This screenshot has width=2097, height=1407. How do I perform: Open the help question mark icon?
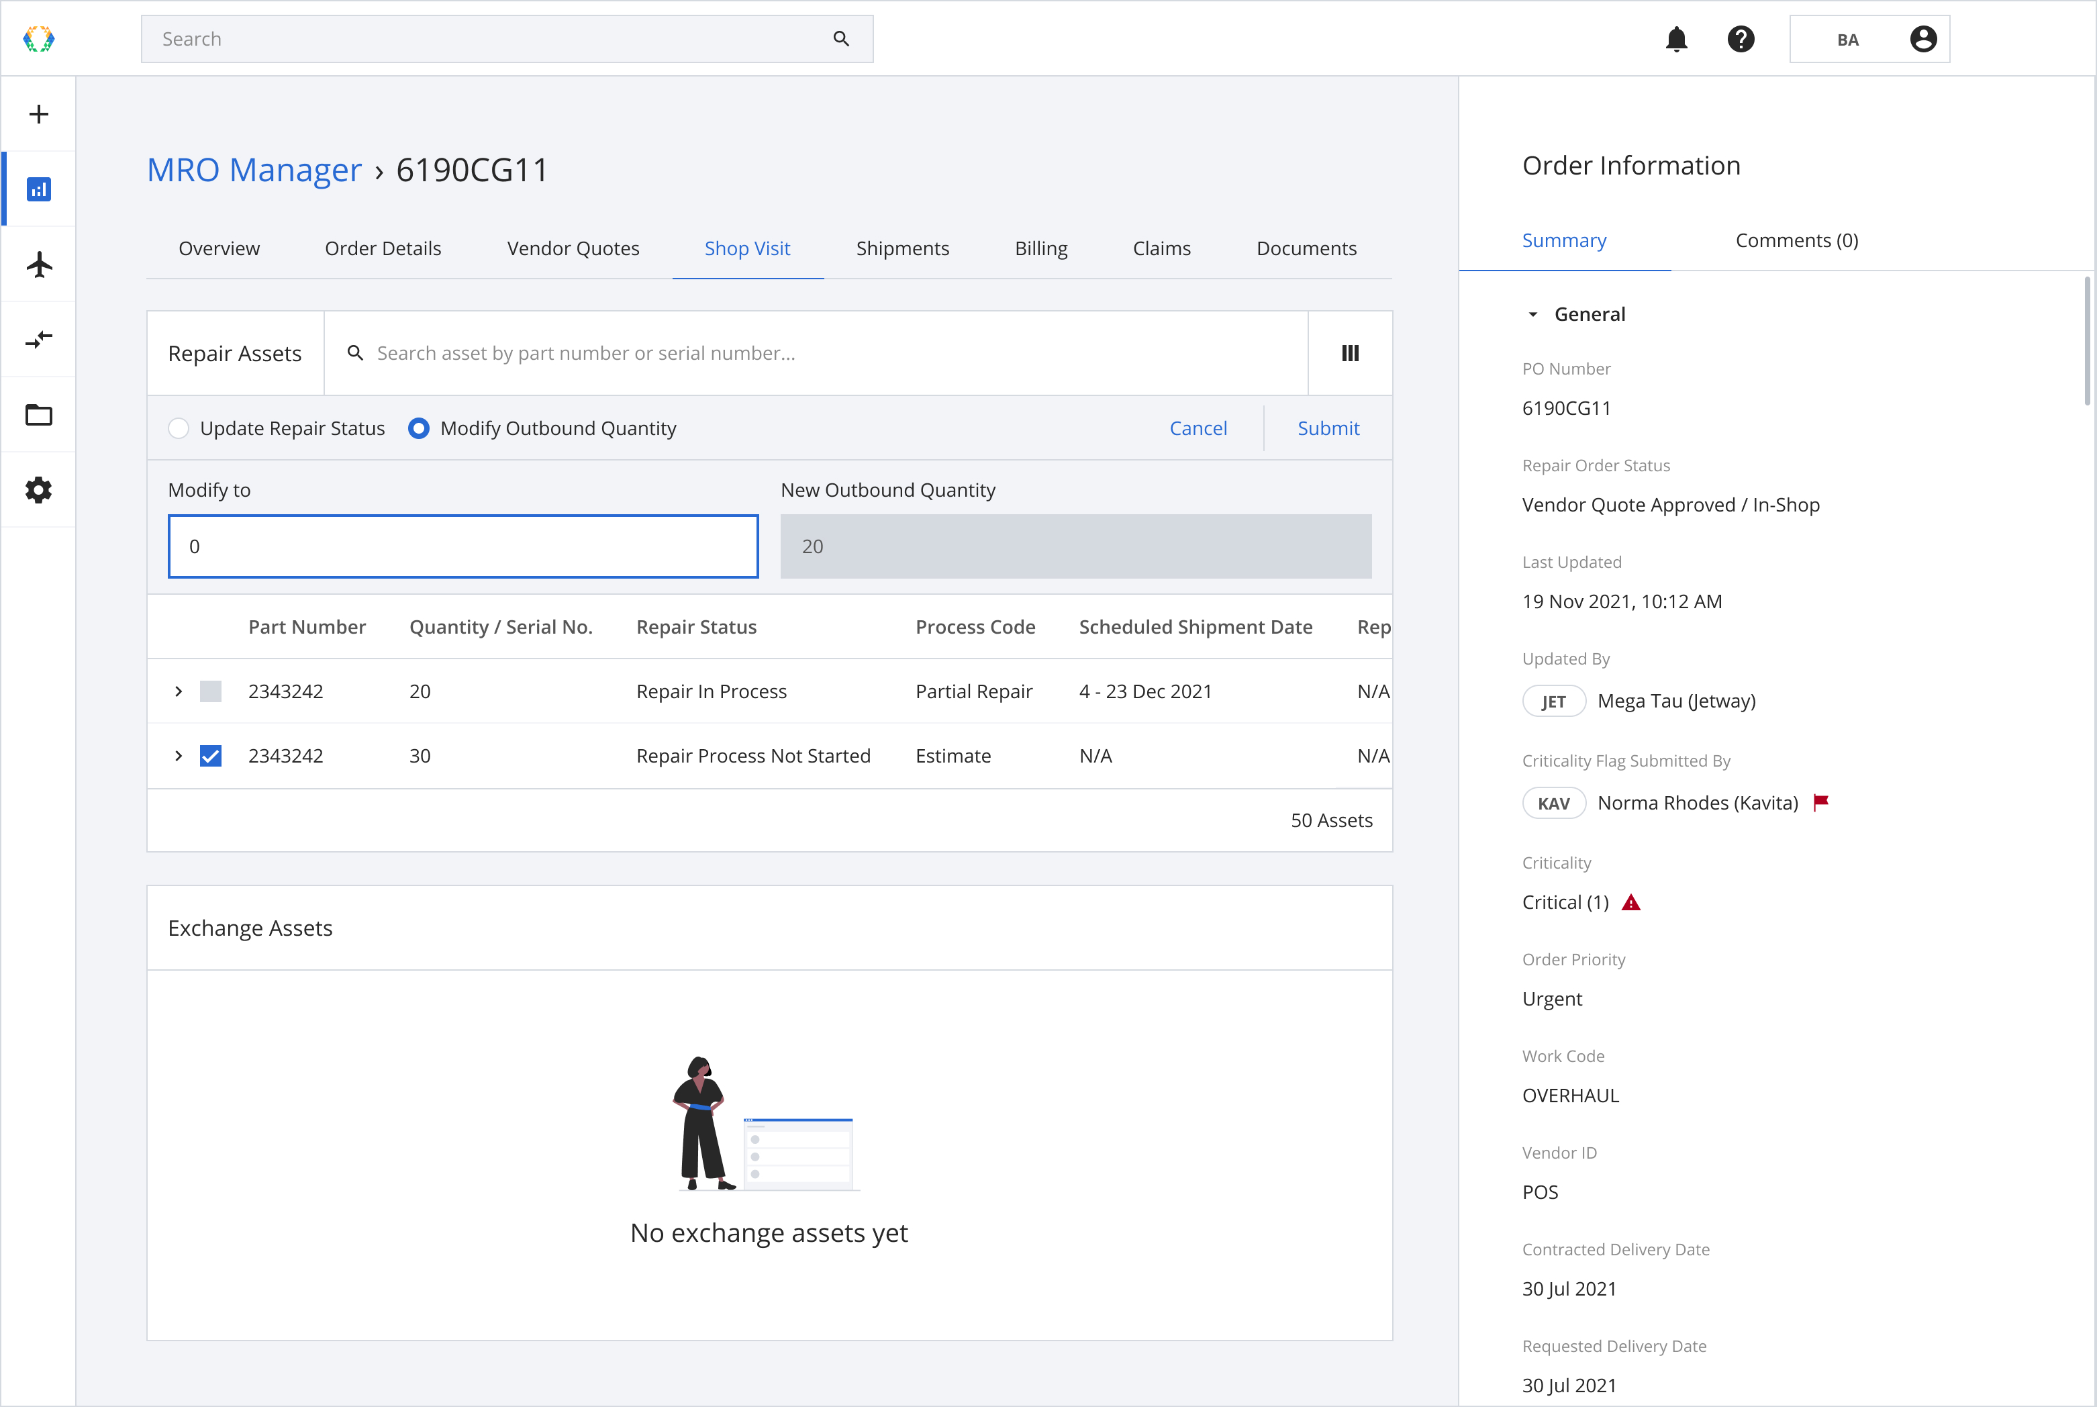(x=1741, y=38)
